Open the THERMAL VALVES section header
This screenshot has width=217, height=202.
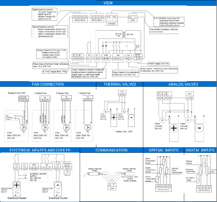(x=120, y=84)
